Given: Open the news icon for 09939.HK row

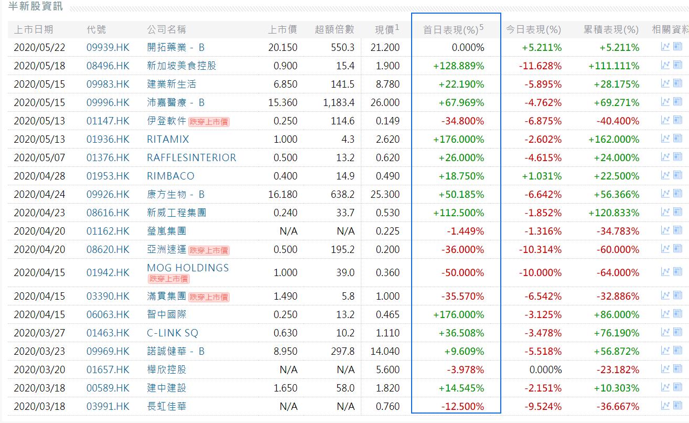Looking at the screenshot, I should pyautogui.click(x=677, y=47).
